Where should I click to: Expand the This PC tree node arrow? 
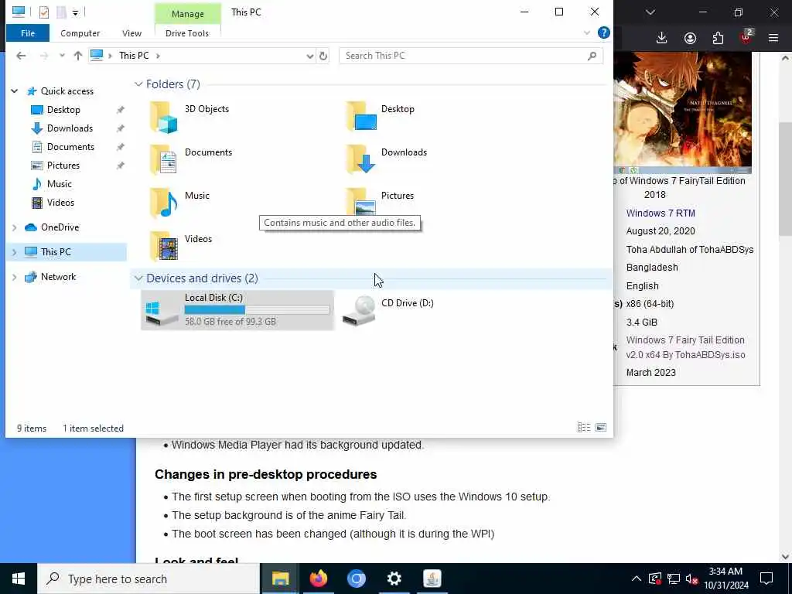coord(15,251)
